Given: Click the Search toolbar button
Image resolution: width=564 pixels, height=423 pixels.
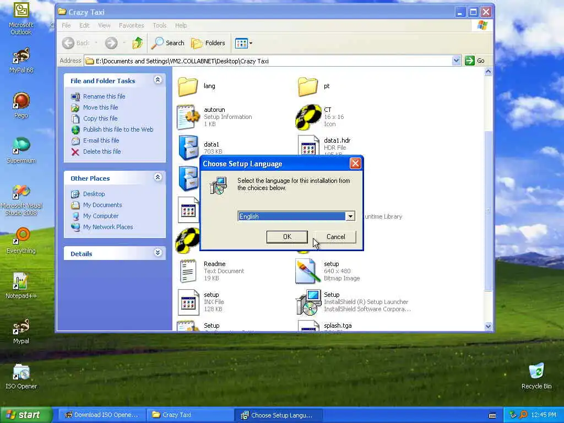Looking at the screenshot, I should coord(167,43).
